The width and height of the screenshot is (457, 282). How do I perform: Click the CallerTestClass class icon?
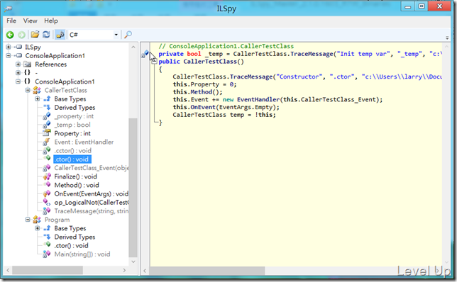pos(37,90)
